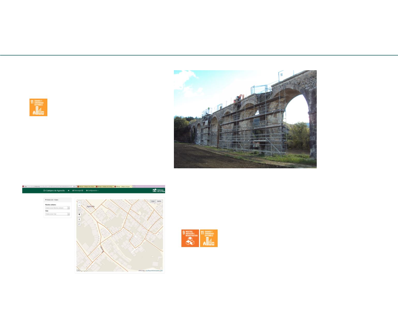Open the Configuración dropdown menu
This screenshot has width=398, height=309.
pos(92,191)
